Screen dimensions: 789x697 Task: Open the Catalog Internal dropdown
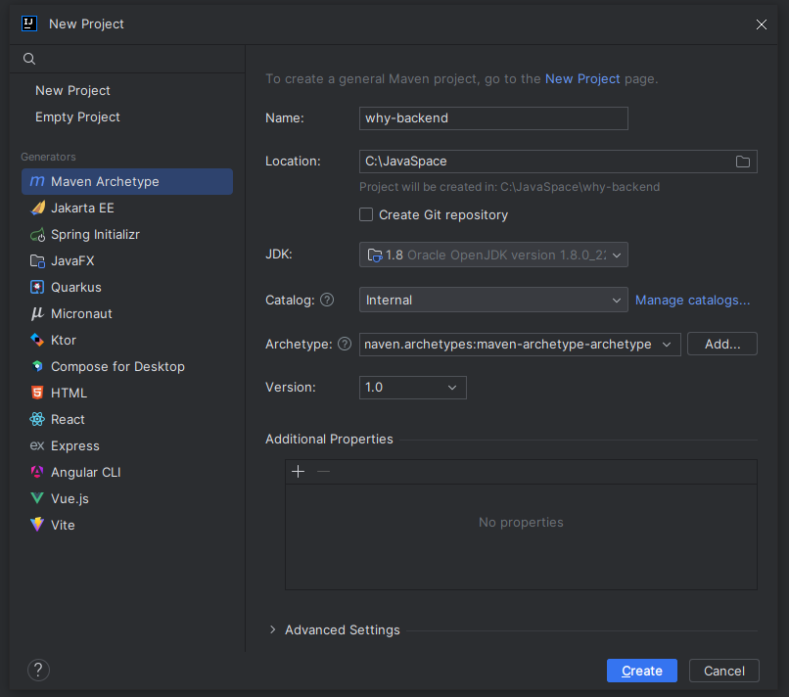pos(493,300)
